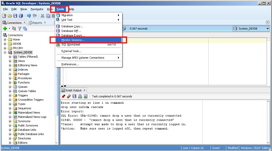Click the panel menu dropdown at top right
This screenshot has width=272, height=151.
pyautogui.click(x=268, y=22)
